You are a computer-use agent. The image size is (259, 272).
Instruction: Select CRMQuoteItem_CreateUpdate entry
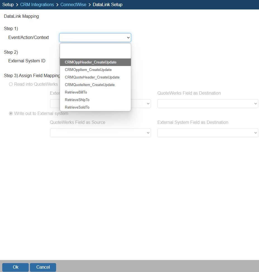pyautogui.click(x=95, y=85)
